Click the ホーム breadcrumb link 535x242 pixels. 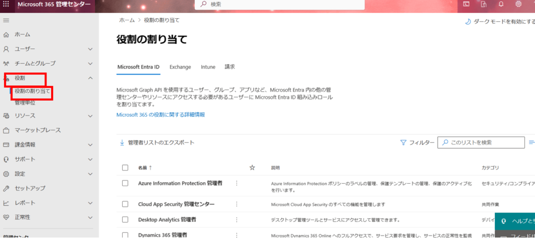[x=126, y=20]
